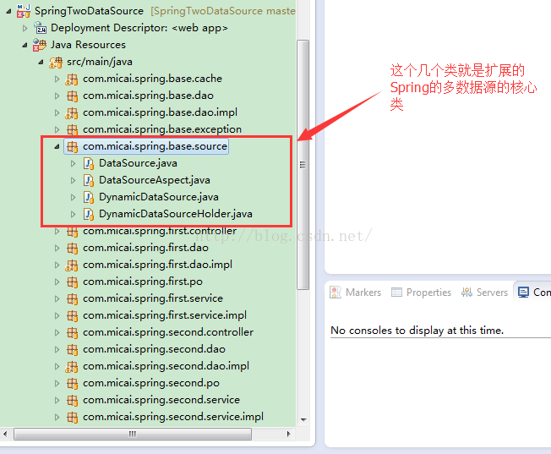This screenshot has height=454, width=551.
Task: Click the src/main/java source folder icon
Action: pos(56,62)
